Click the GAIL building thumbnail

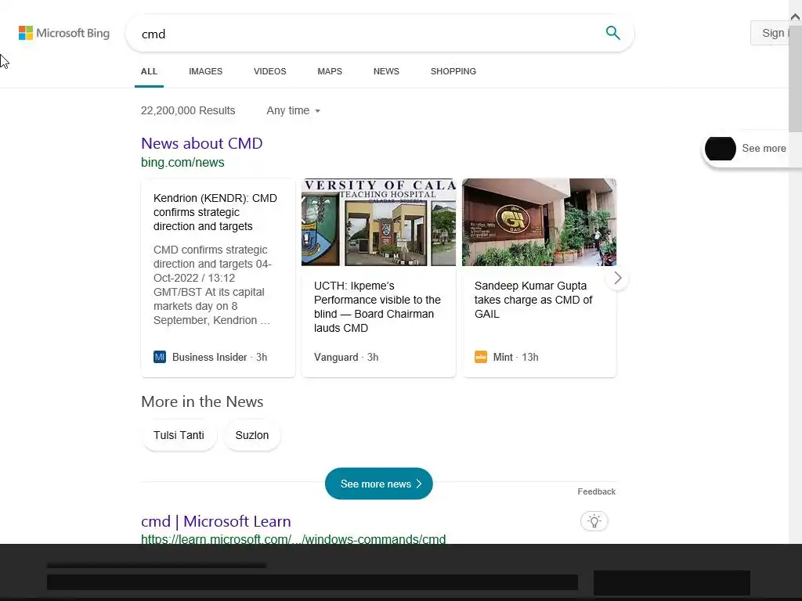coord(539,222)
